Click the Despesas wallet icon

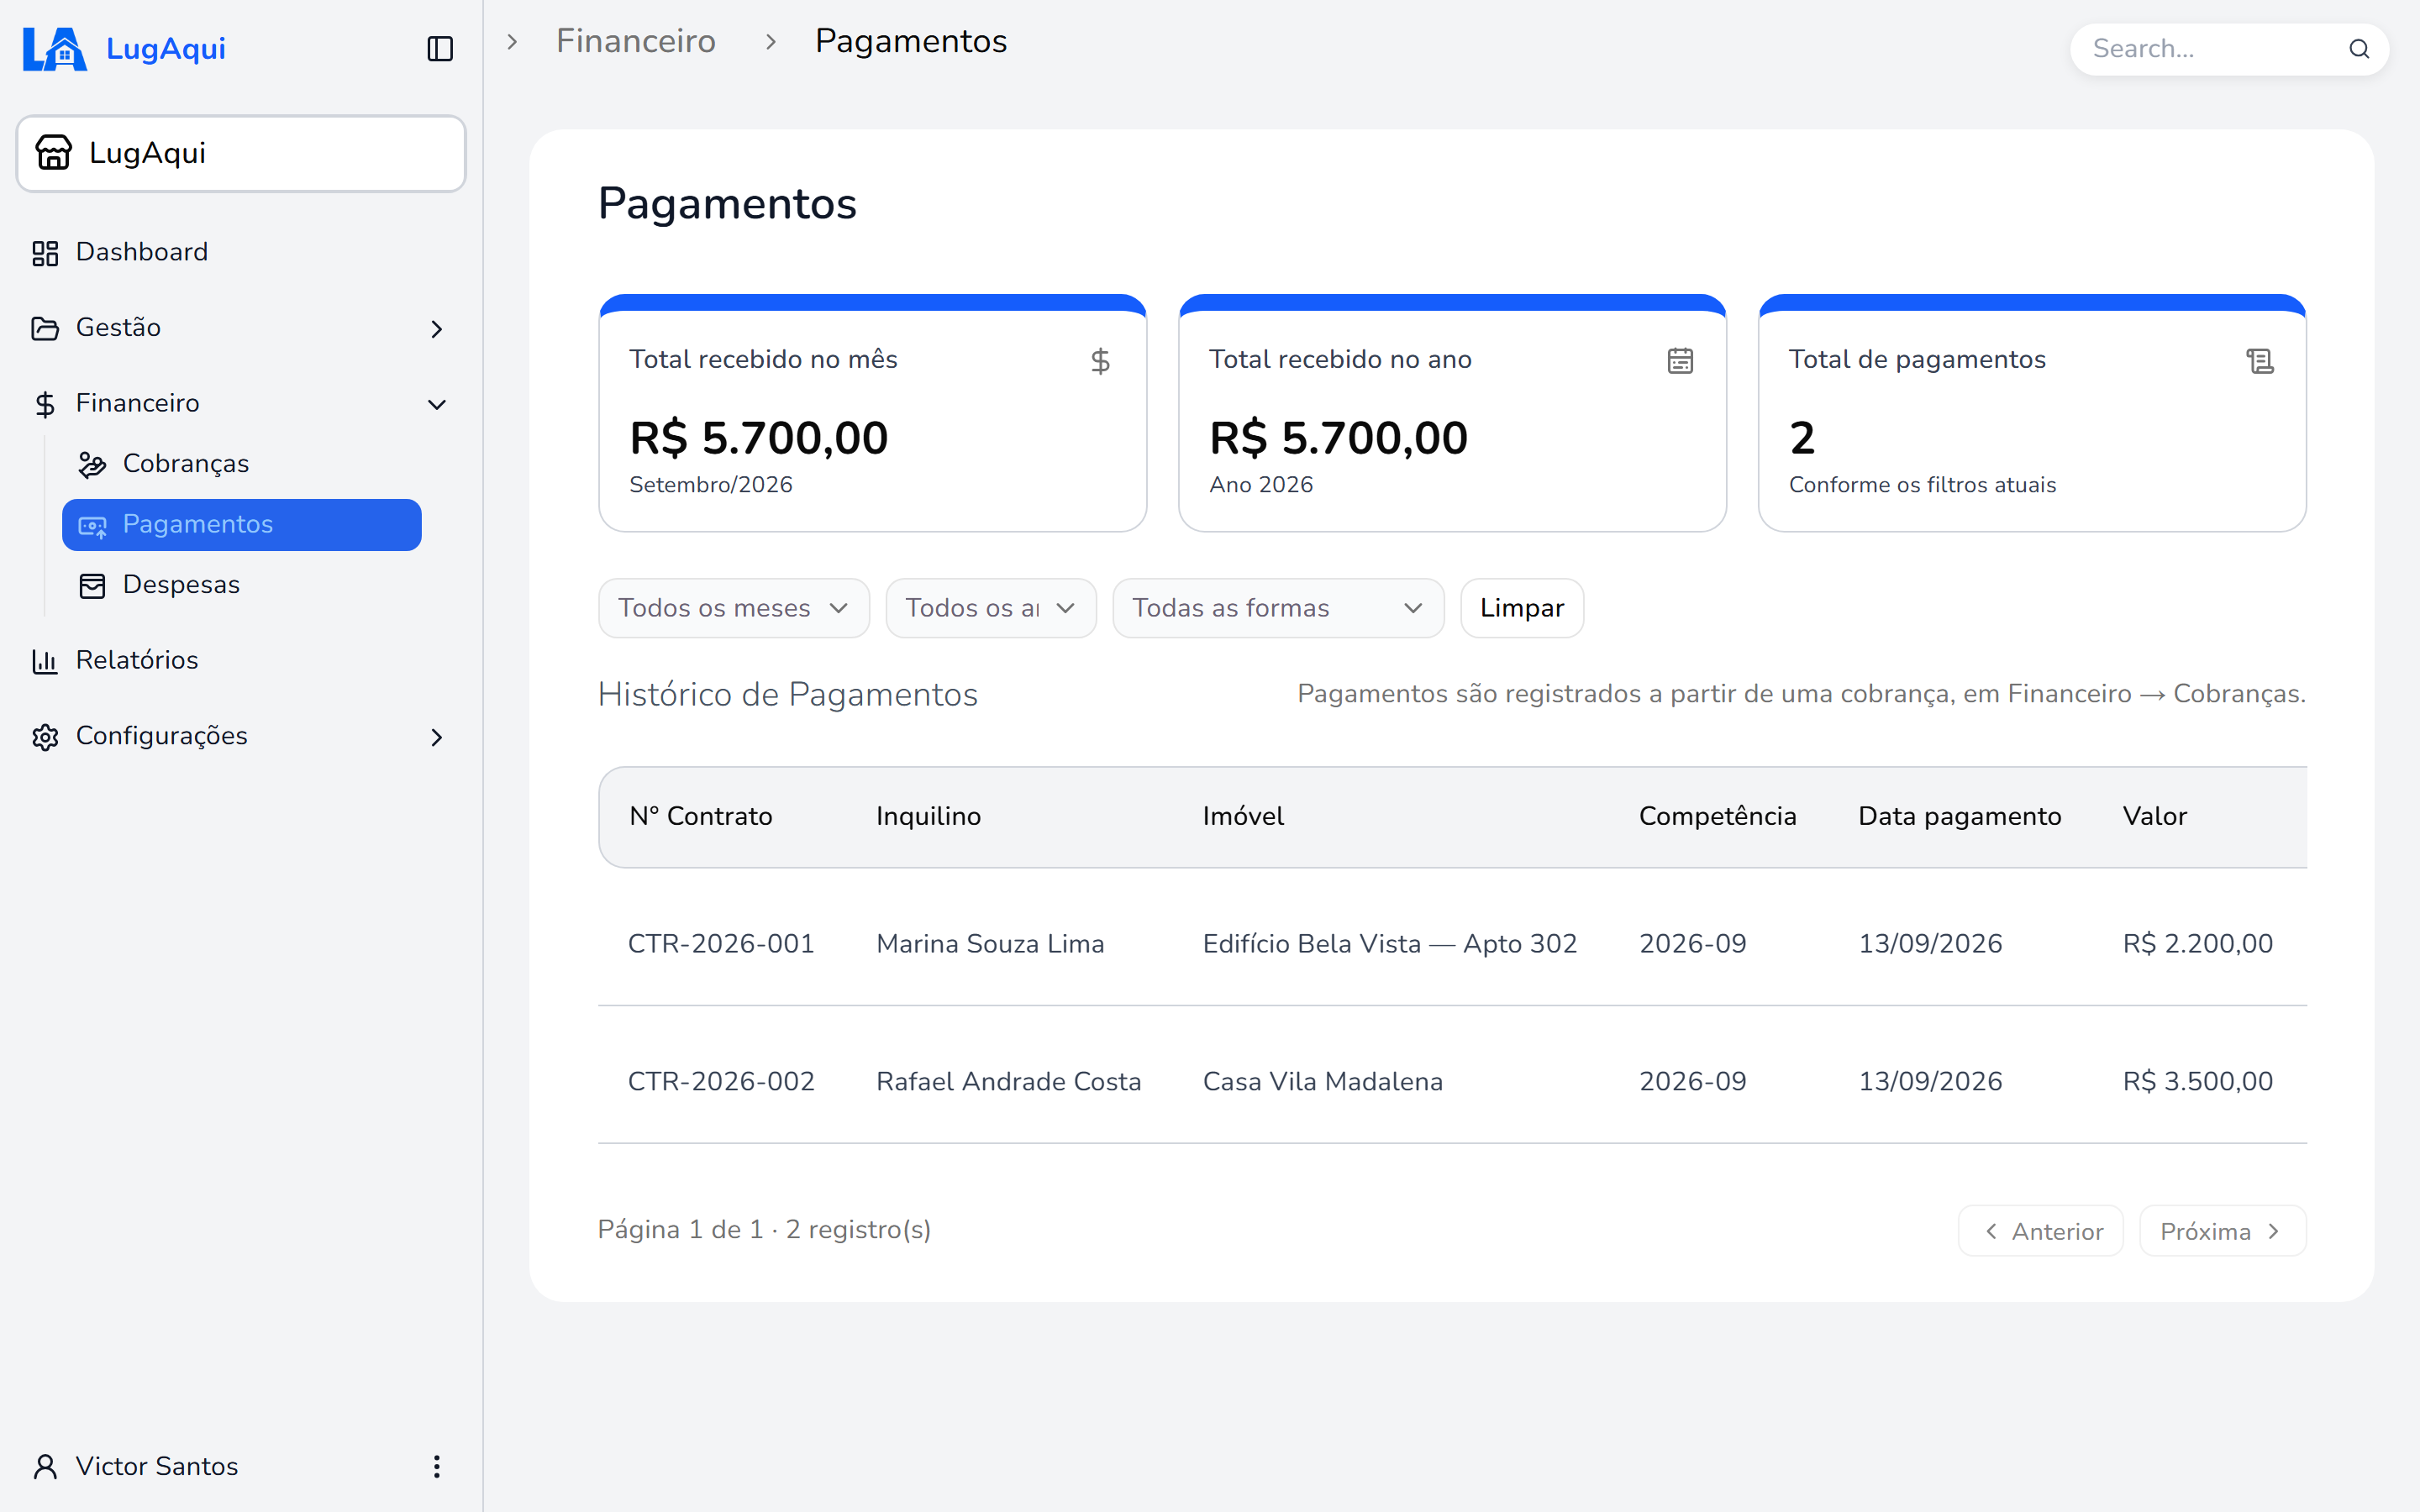(x=92, y=585)
